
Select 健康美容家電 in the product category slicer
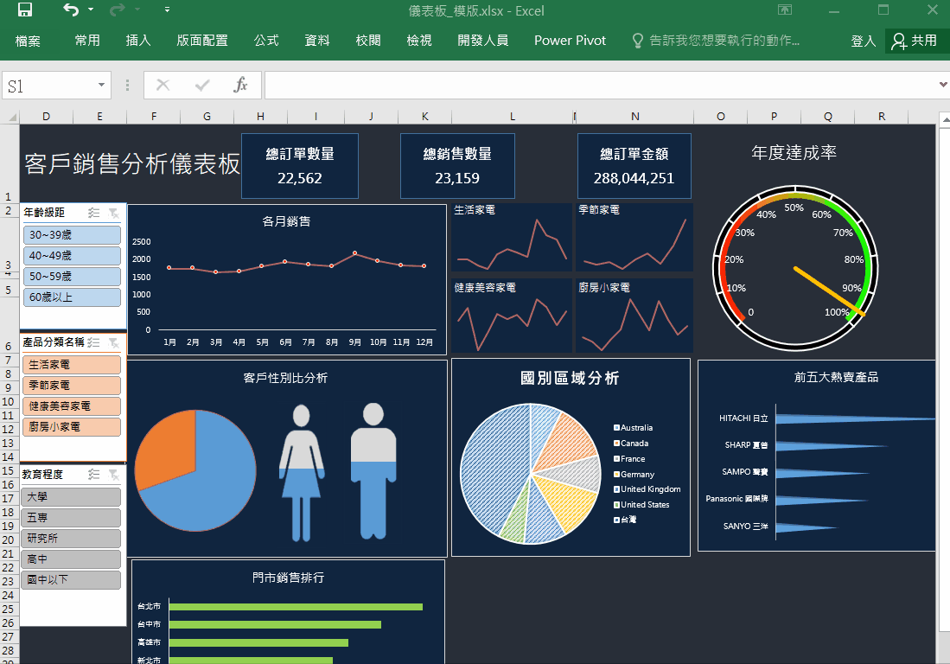click(x=73, y=406)
